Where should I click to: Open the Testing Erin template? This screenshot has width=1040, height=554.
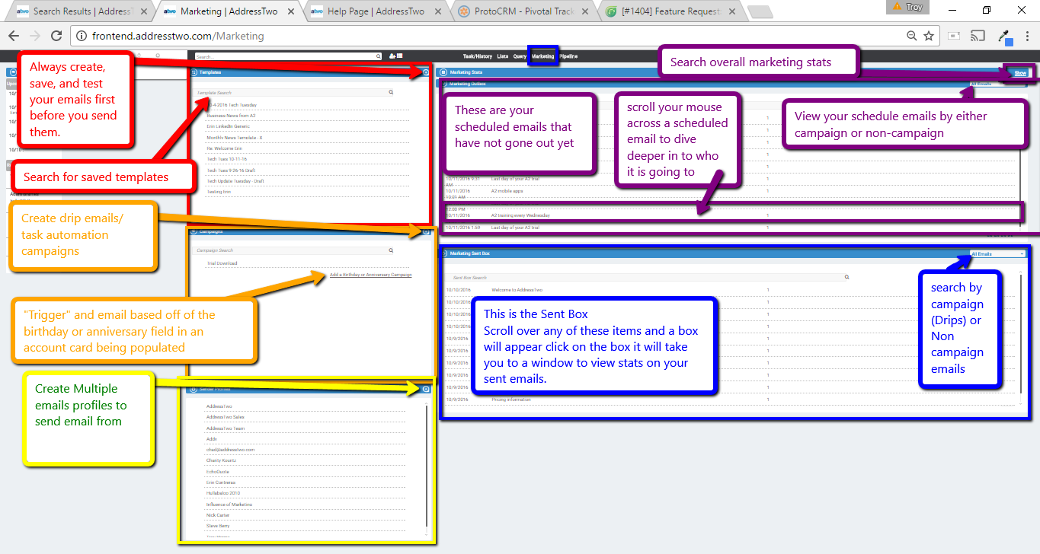click(219, 192)
